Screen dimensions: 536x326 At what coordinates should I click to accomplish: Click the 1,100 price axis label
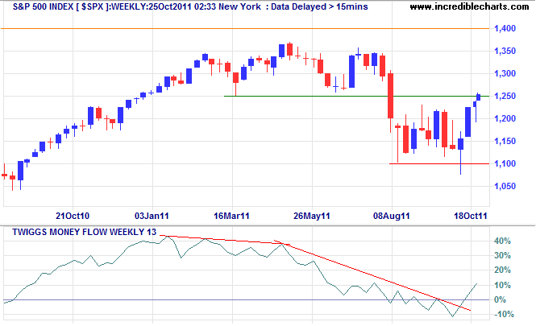pyautogui.click(x=505, y=164)
